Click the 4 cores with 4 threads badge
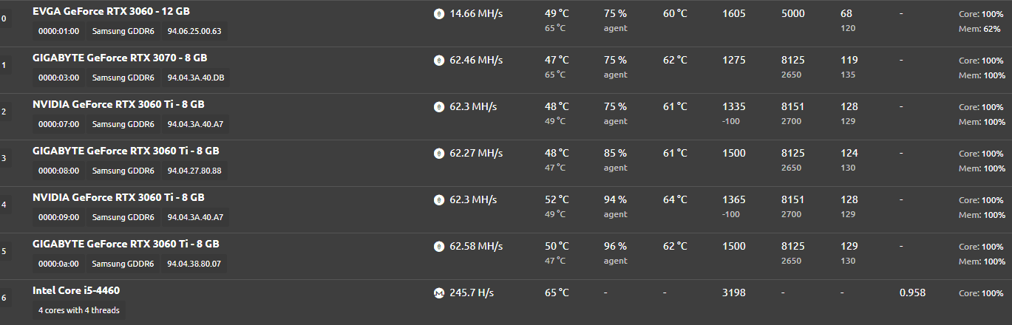Viewport: 1012px width, 325px height. pos(79,310)
